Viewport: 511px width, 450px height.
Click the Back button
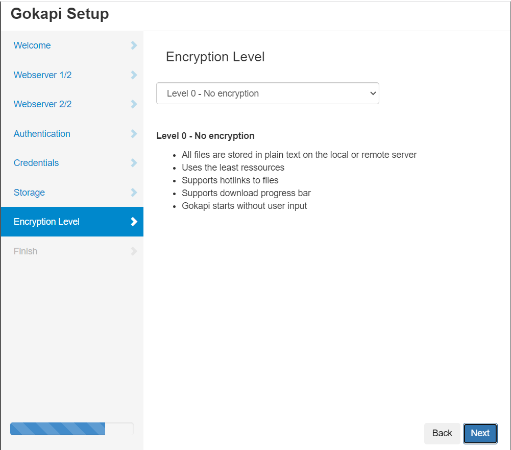coord(442,433)
